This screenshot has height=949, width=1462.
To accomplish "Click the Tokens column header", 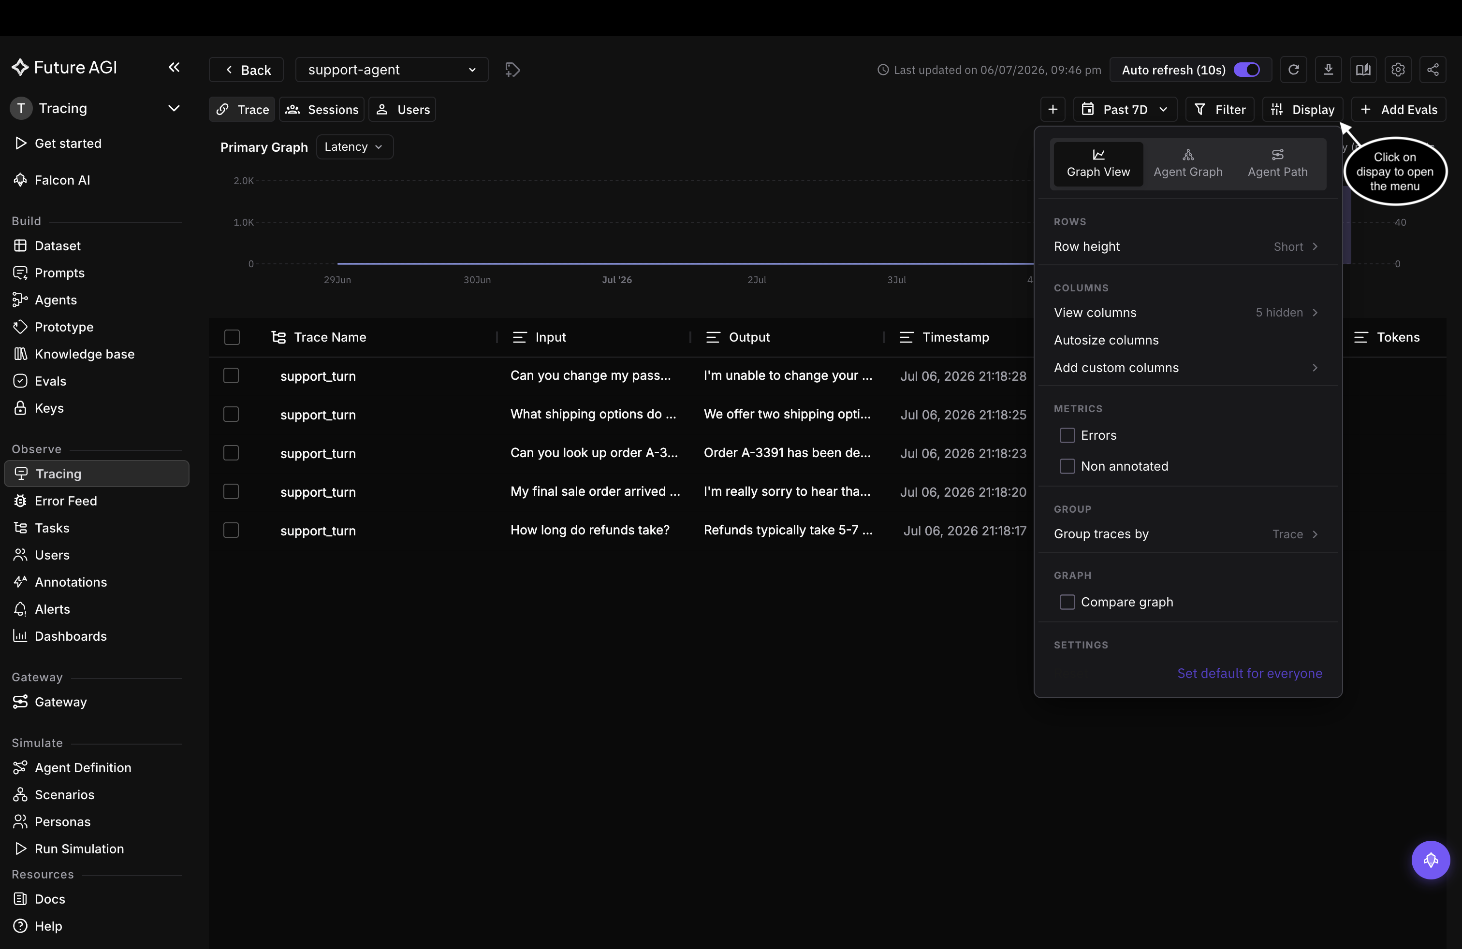I will [1398, 337].
